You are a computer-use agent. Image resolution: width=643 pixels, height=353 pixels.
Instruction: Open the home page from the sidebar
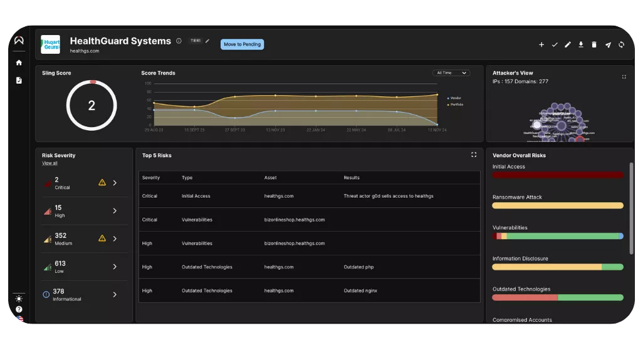click(19, 63)
